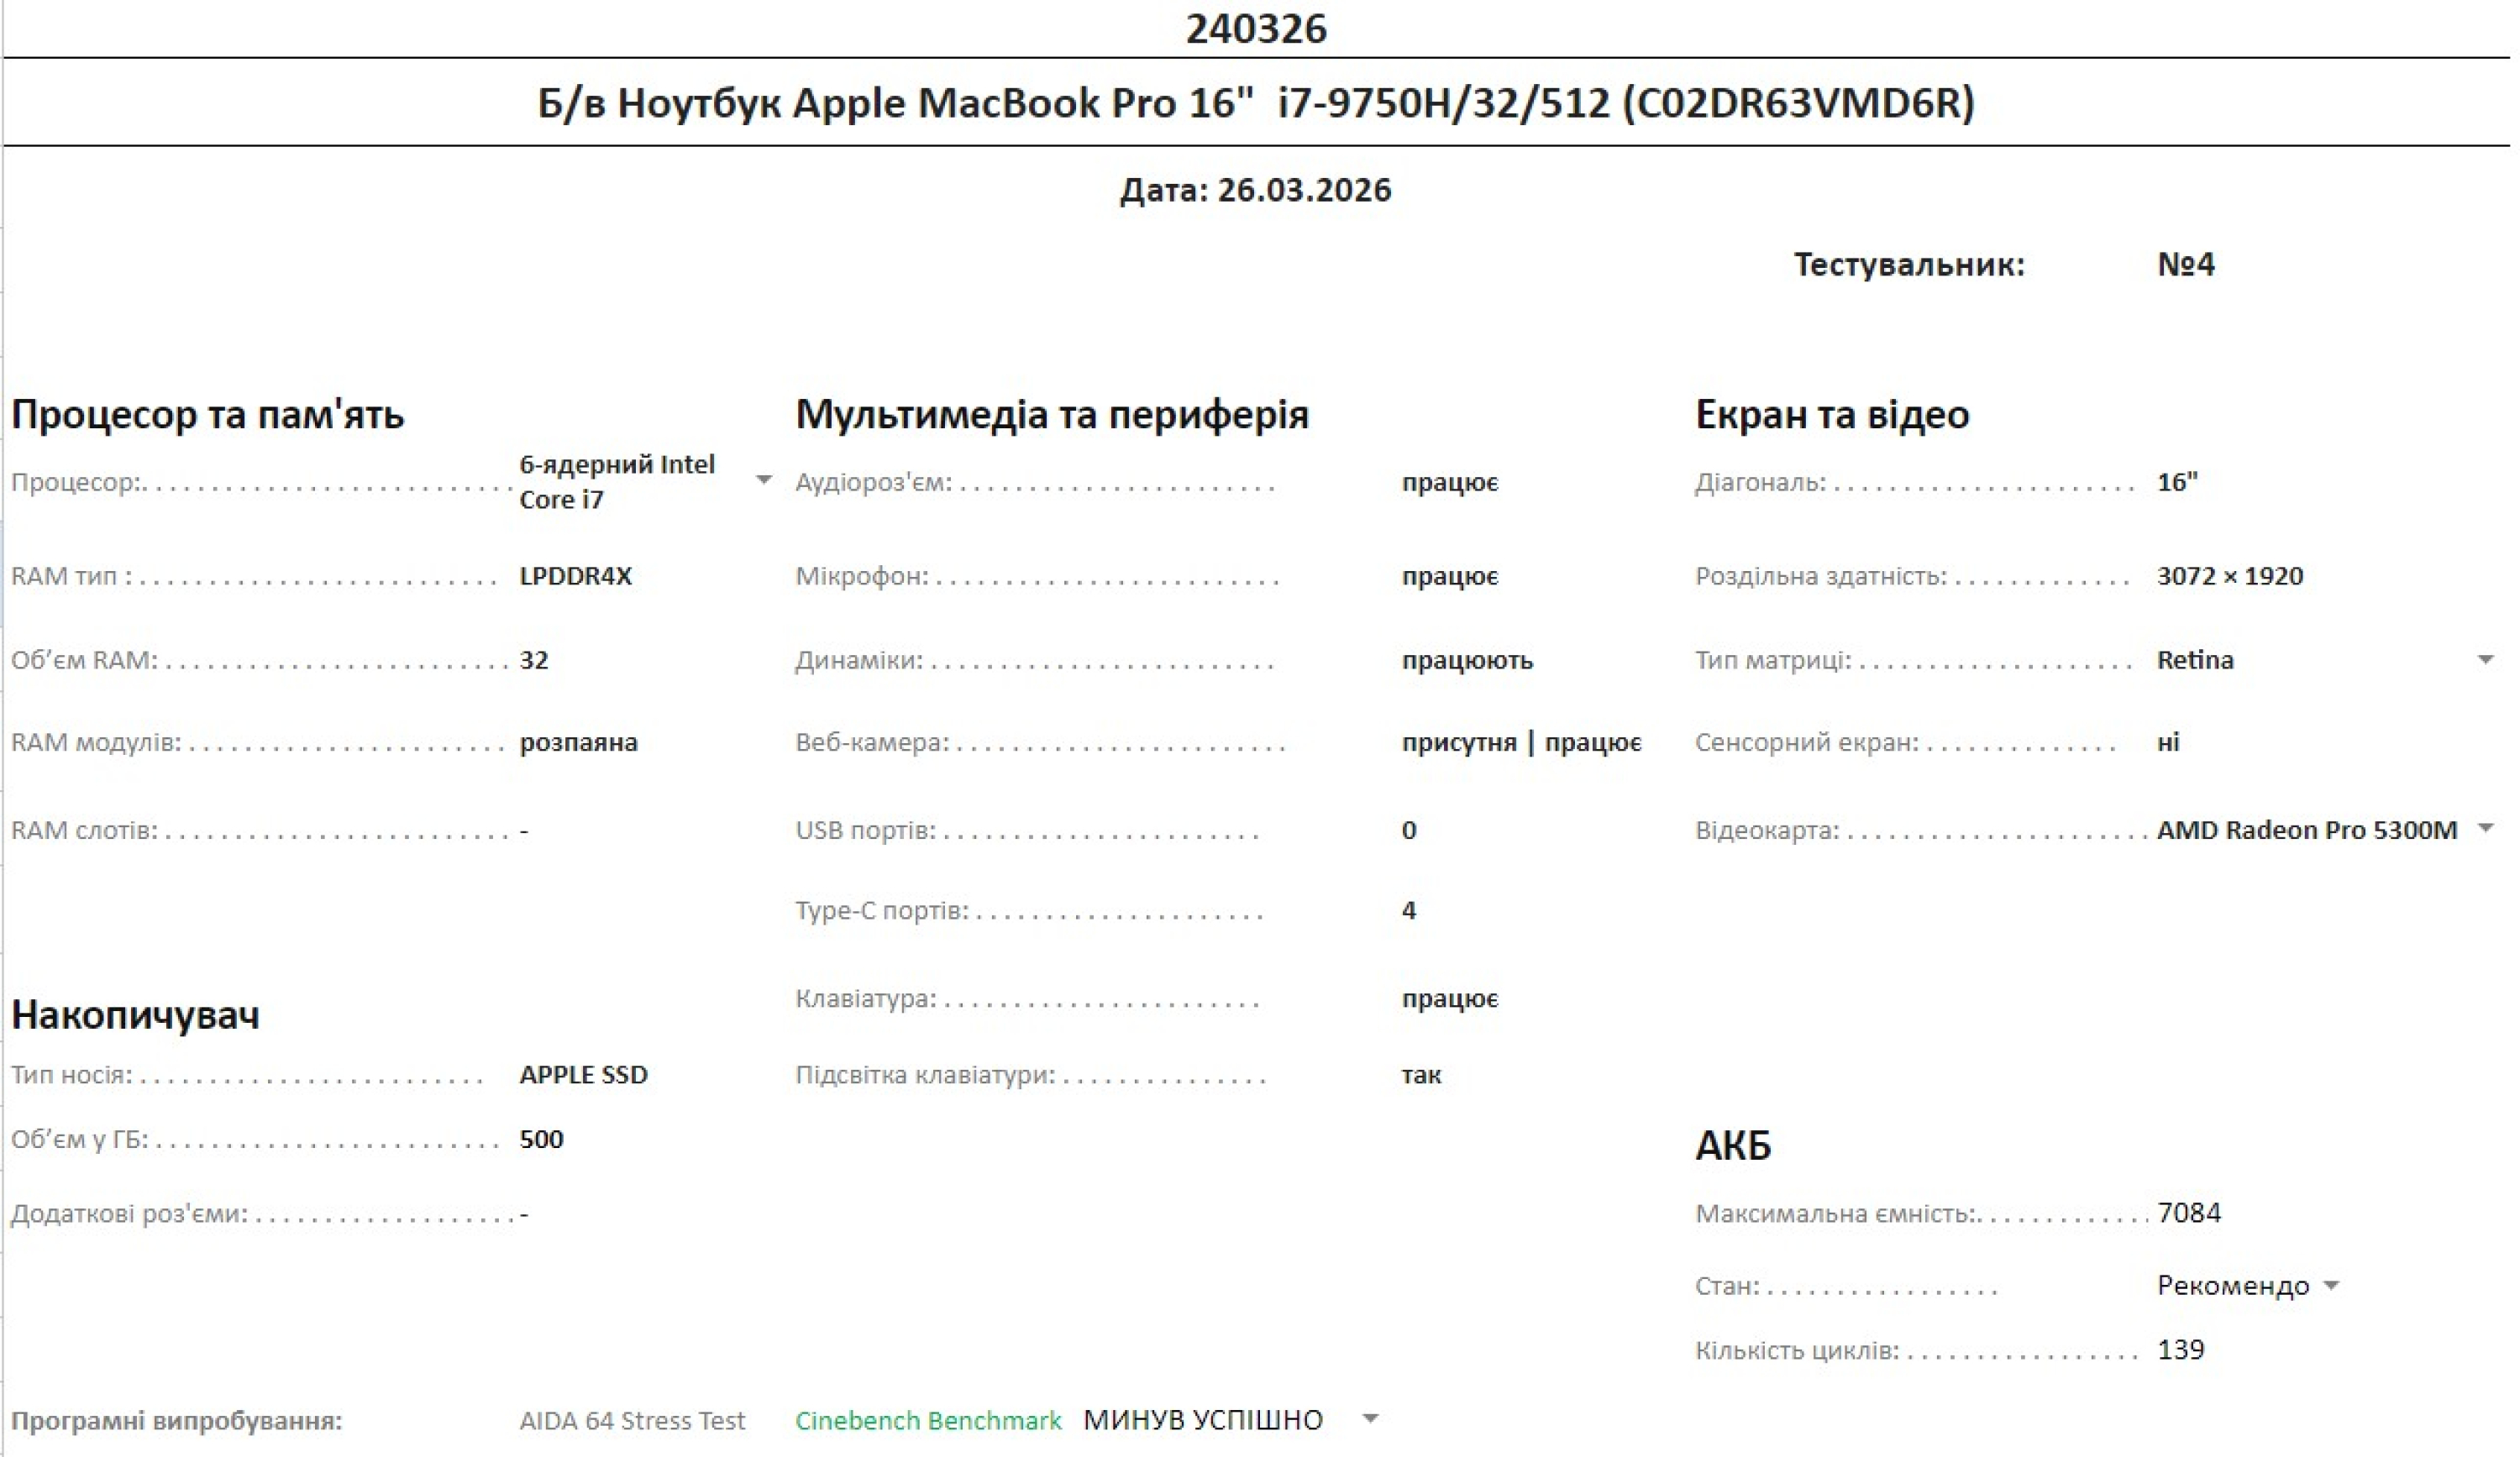Image resolution: width=2520 pixels, height=1457 pixels.
Task: Select the 'AMD Radeon Pro 5300M' value
Action: 2307,830
